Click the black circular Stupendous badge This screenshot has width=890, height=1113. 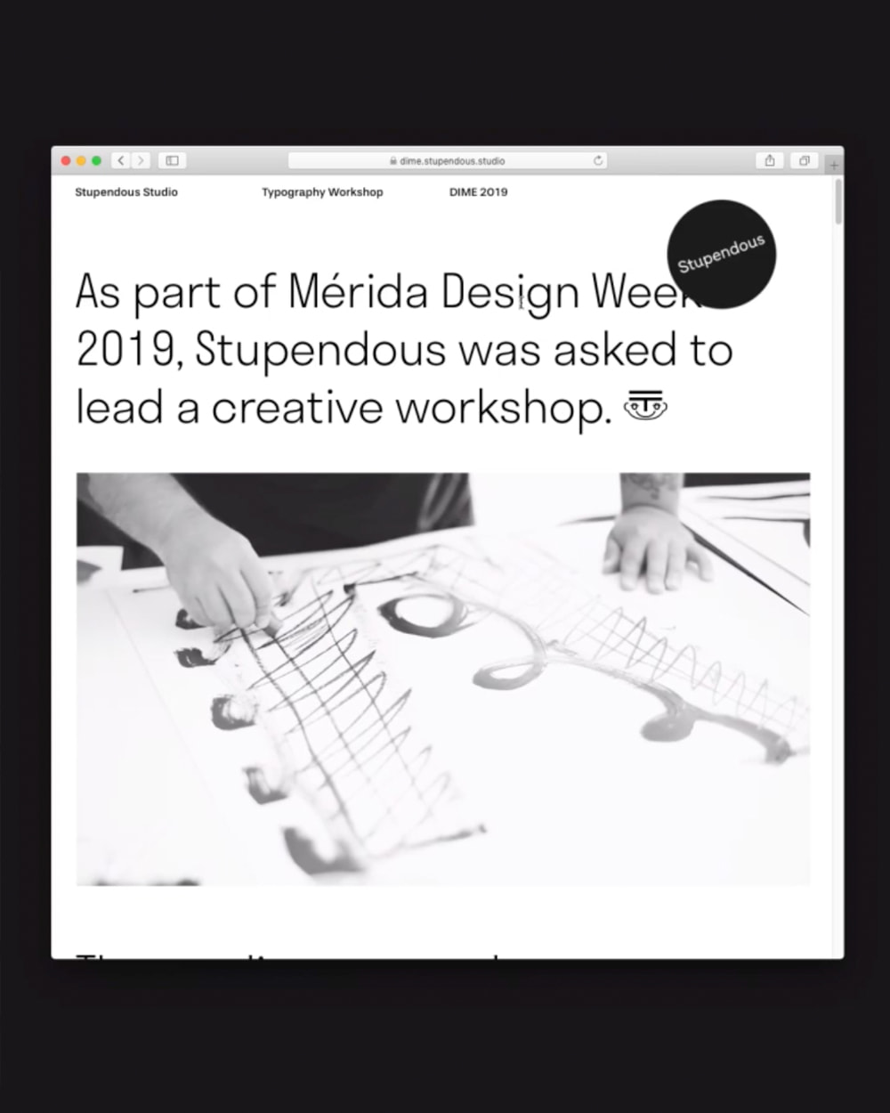[721, 255]
